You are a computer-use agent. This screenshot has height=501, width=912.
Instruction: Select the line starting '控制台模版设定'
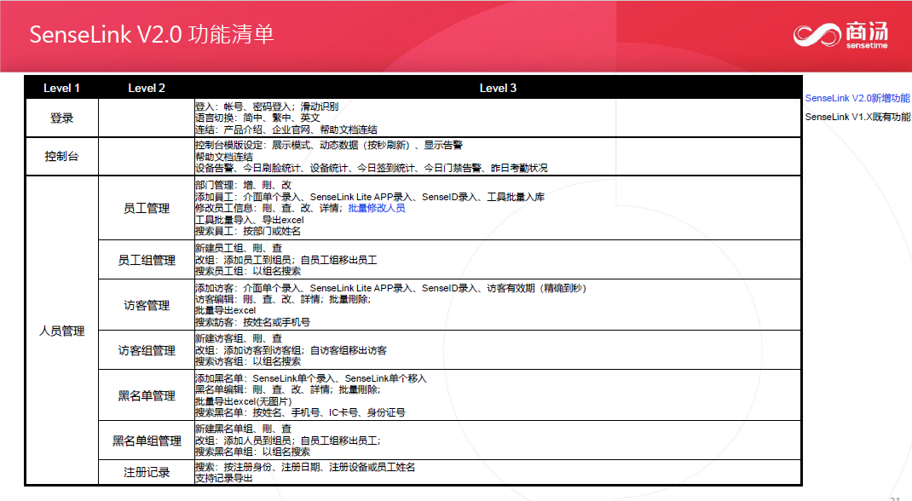coord(329,146)
